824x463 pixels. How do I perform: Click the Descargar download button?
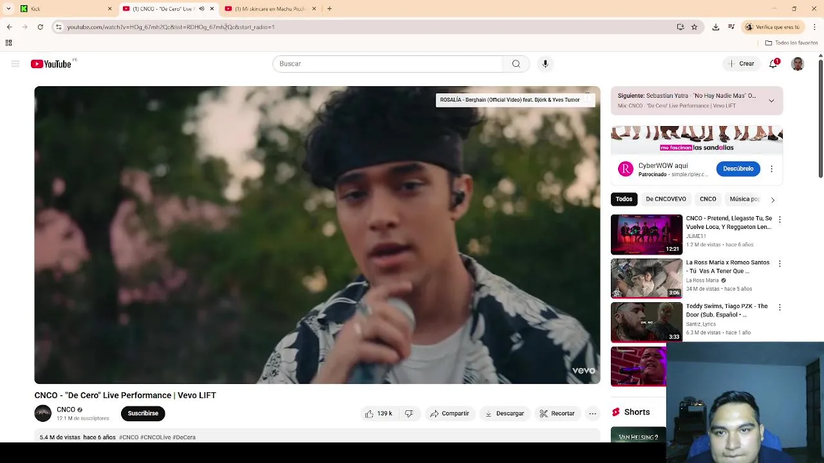[505, 413]
